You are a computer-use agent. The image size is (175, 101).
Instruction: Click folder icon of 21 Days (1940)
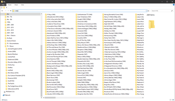coord(46,15)
